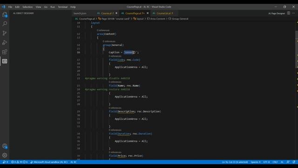The image size is (298, 168).
Task: Minimize the Visual Studio Code window
Action: 276,7
